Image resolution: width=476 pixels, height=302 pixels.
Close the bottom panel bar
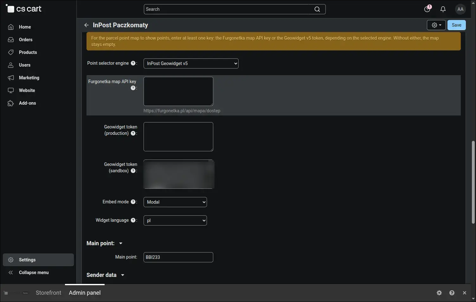click(465, 293)
